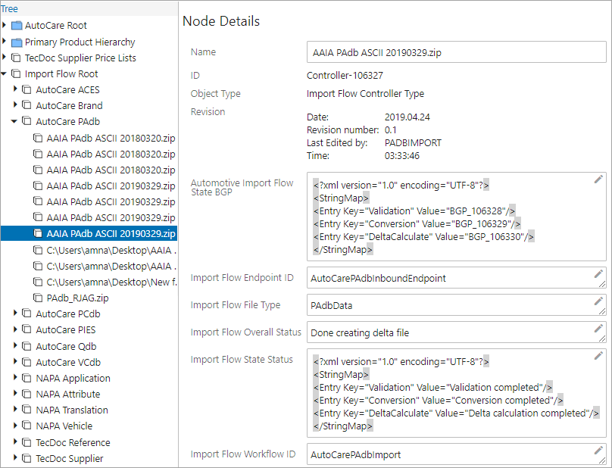Click the PAdb_RJAG.zip node icon

pyautogui.click(x=38, y=298)
